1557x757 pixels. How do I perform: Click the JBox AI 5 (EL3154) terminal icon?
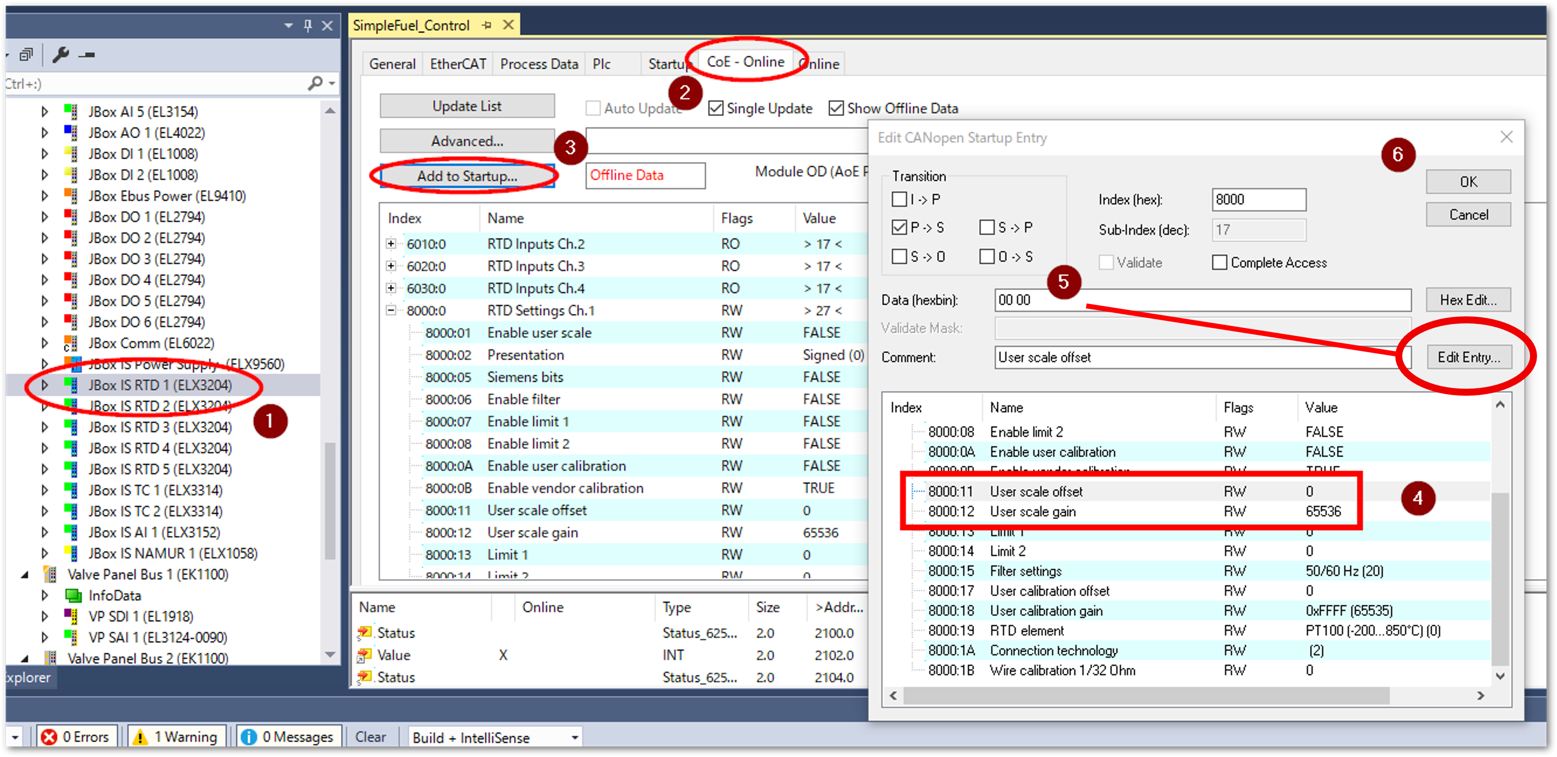[x=71, y=112]
